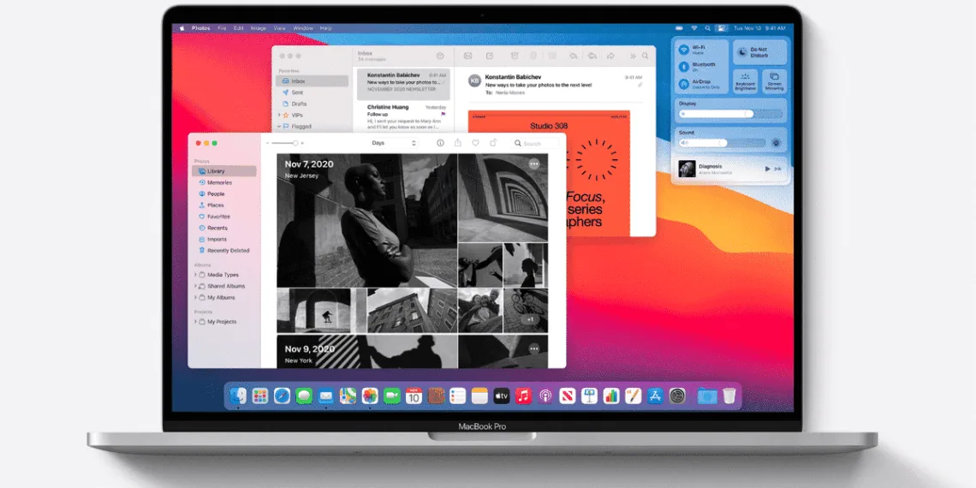976x488 pixels.
Task: Open the Compose new message icon in Mail
Action: [490, 57]
